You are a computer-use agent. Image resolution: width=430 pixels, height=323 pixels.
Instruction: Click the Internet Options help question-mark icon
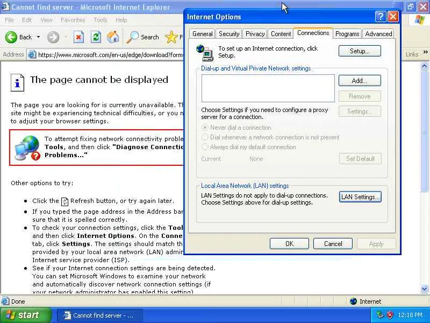pos(381,17)
